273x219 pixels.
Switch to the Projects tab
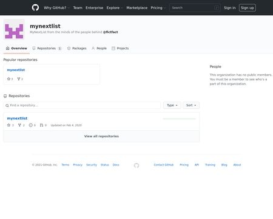120,48
